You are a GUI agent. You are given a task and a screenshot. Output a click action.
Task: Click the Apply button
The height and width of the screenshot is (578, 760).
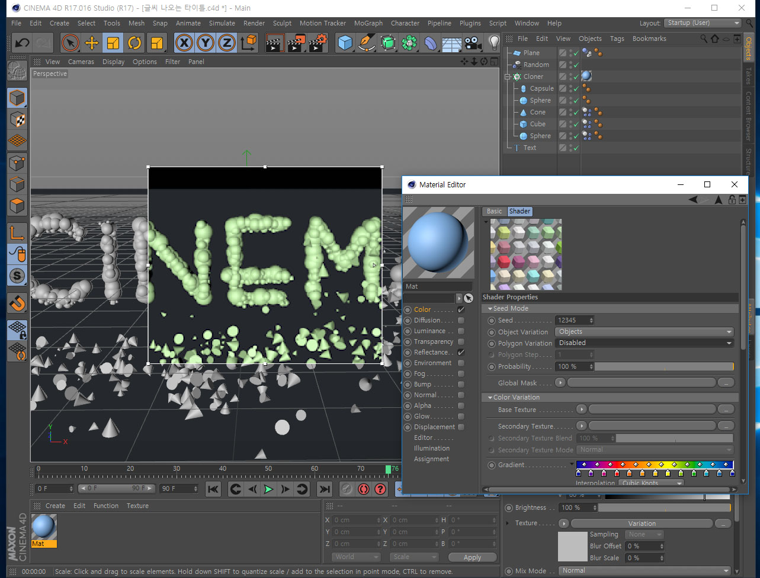click(x=473, y=557)
